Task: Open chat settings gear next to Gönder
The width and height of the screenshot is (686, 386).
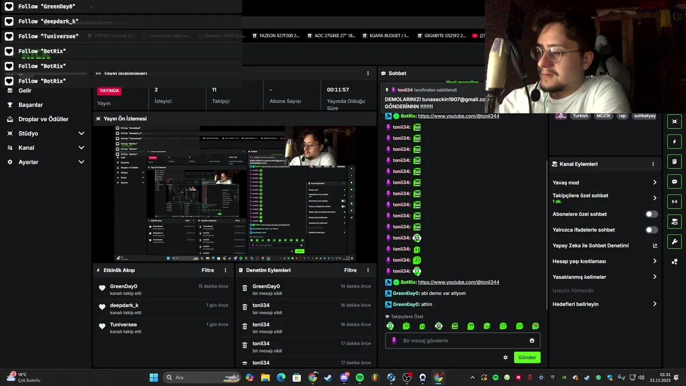Action: point(505,358)
